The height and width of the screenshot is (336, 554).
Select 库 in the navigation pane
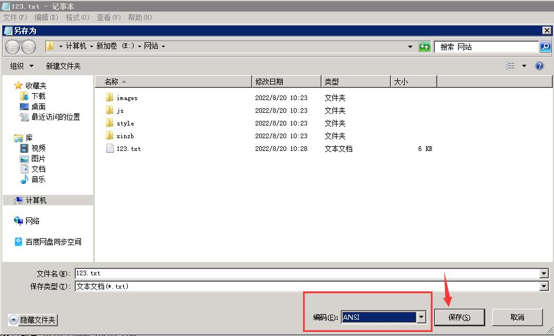pos(24,138)
